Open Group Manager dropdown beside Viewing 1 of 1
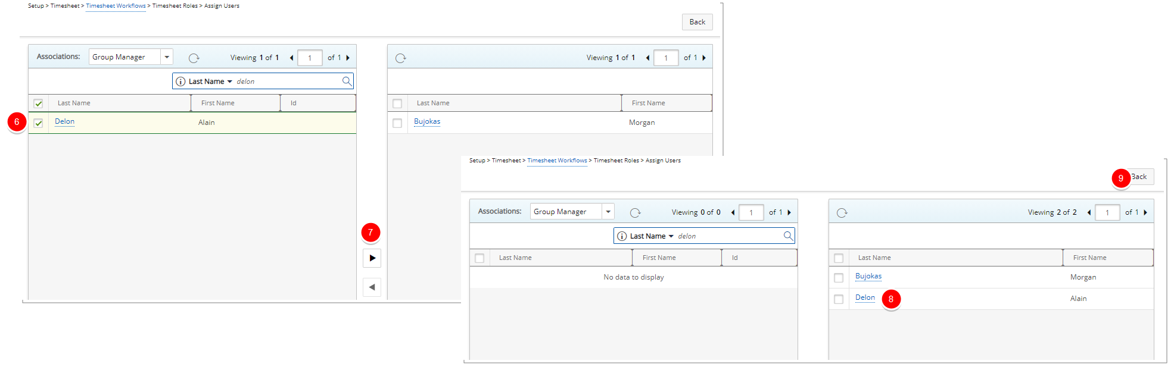The width and height of the screenshot is (1174, 370). coord(167,57)
